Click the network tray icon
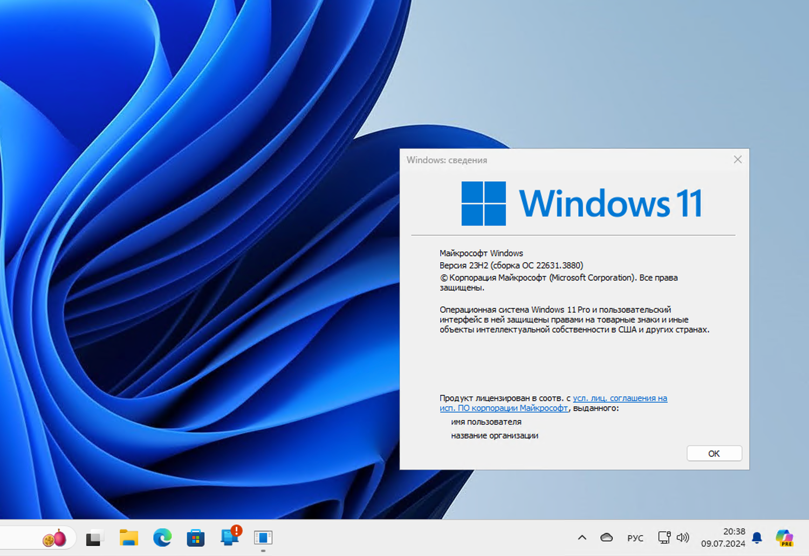The image size is (809, 556). (x=664, y=538)
